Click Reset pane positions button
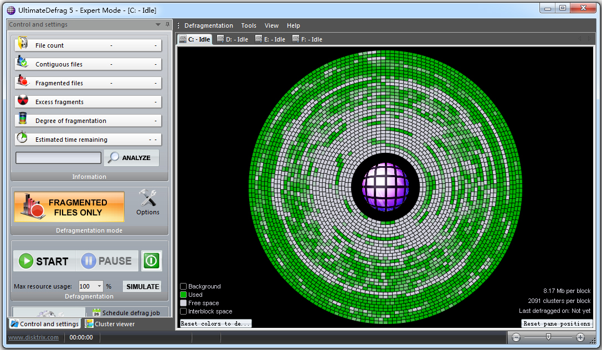This screenshot has height=350, width=602. (557, 323)
